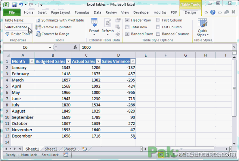Select the cell with value 1716
This screenshot has height=161, width=239.
click(86, 136)
